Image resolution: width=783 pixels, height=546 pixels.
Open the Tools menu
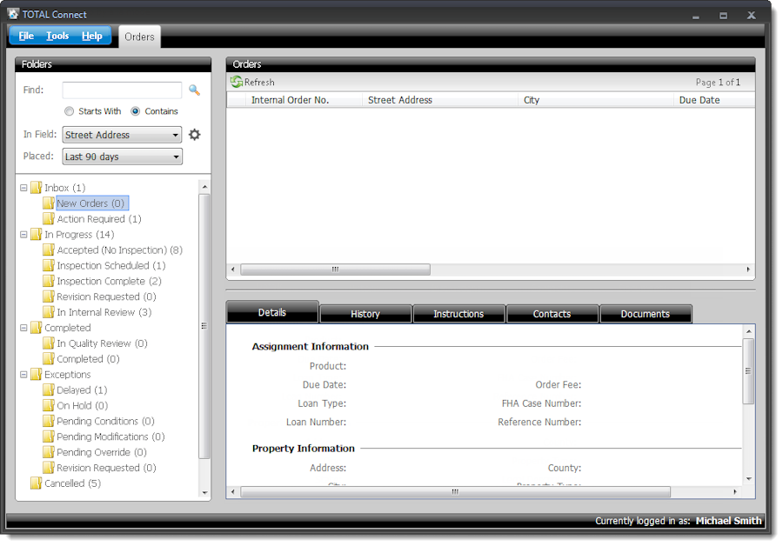57,36
